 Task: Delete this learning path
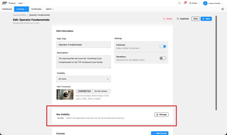point(168,19)
